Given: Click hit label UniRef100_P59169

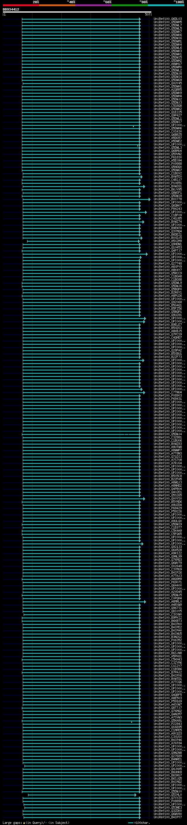Looking at the screenshot, I should coord(168,701).
